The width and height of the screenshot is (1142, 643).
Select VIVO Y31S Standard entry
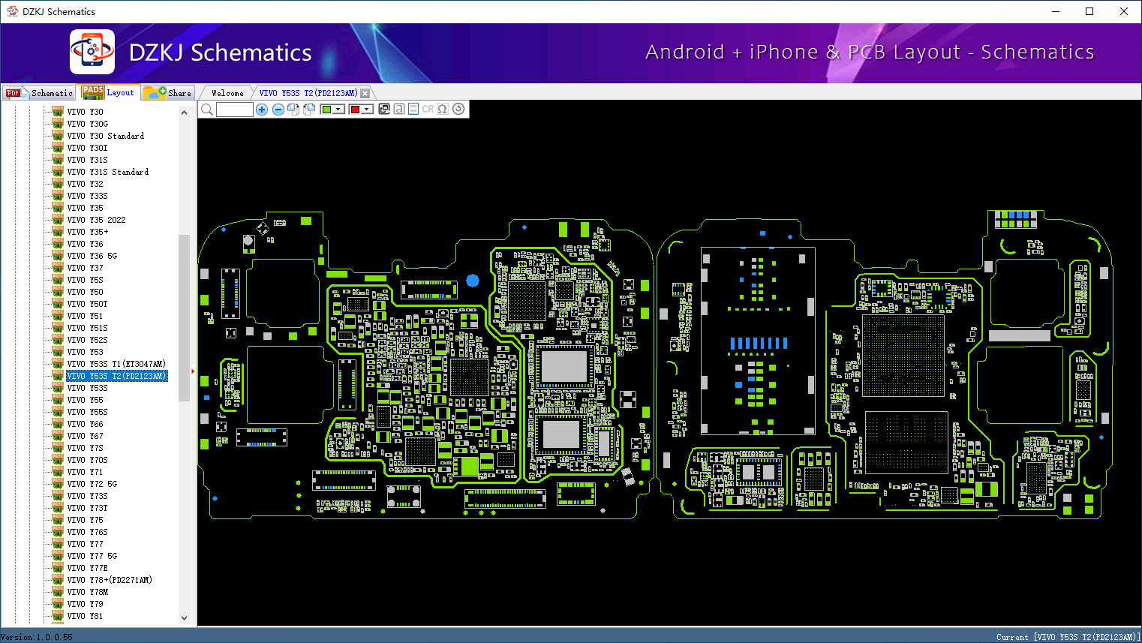[x=108, y=172]
